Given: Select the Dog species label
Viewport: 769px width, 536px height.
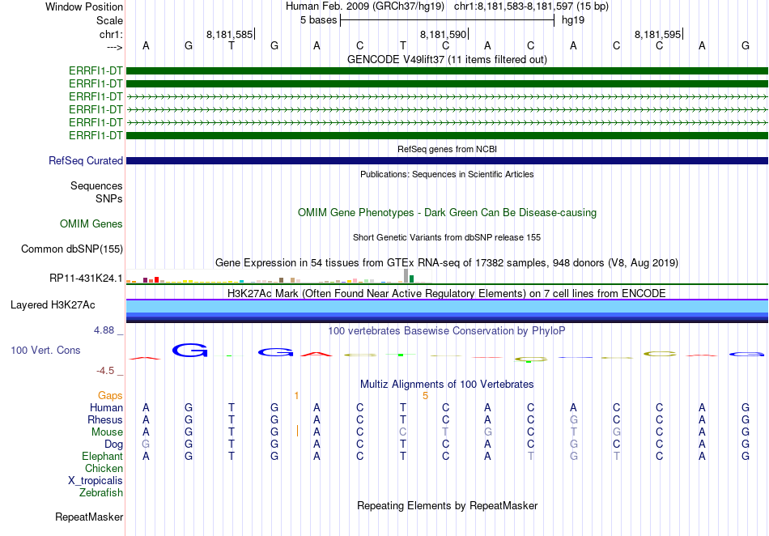Looking at the screenshot, I should tap(114, 445).
